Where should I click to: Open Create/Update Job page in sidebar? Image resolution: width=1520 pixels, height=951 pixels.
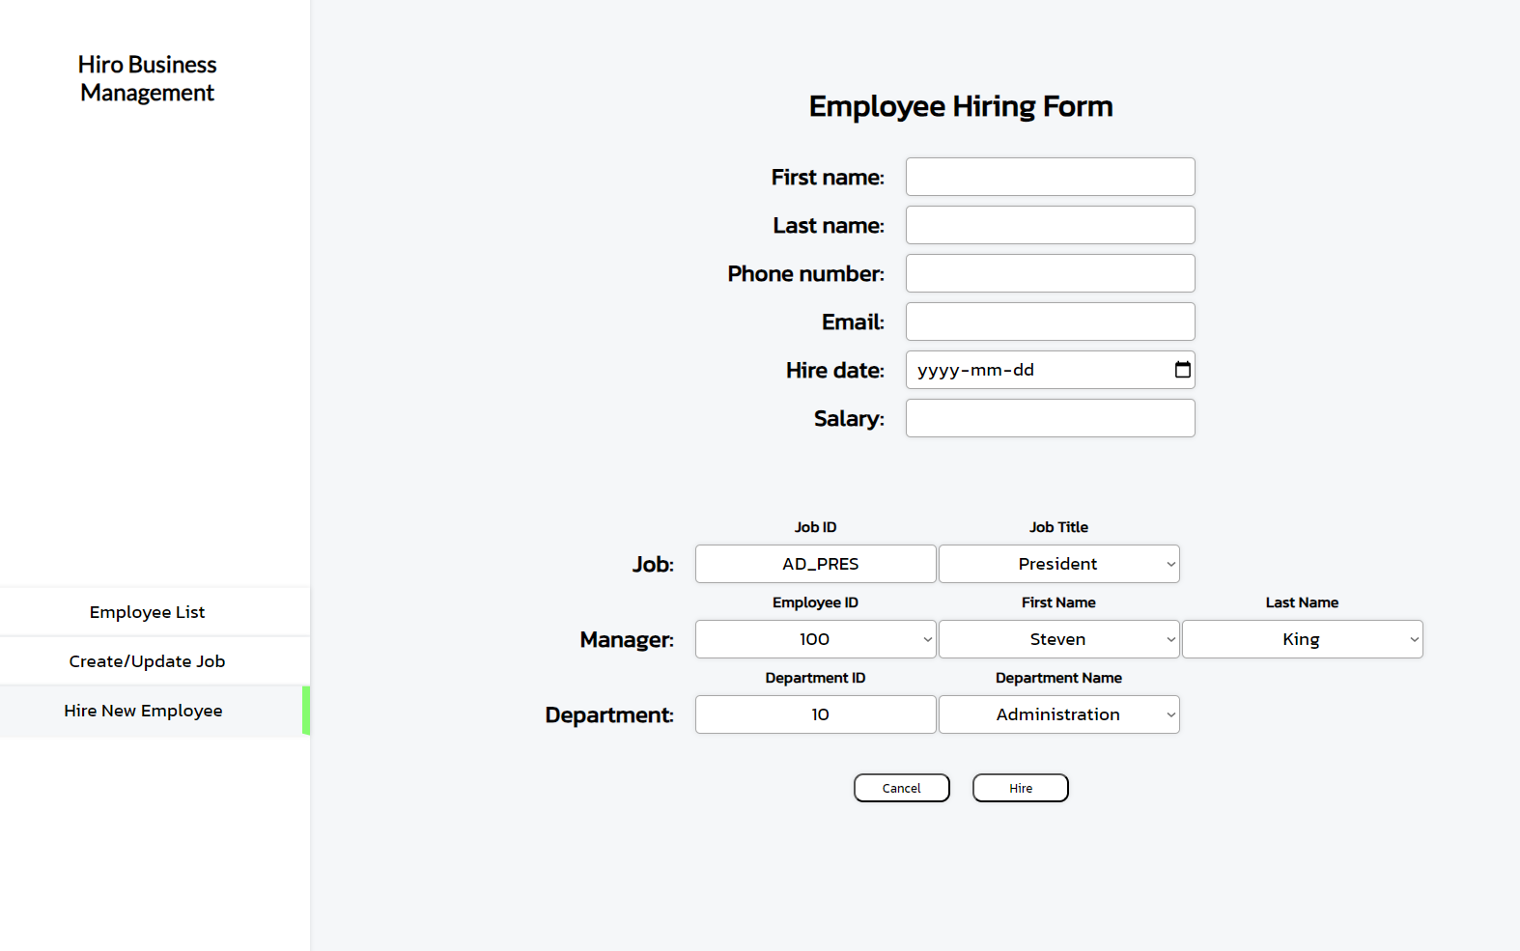(x=147, y=661)
